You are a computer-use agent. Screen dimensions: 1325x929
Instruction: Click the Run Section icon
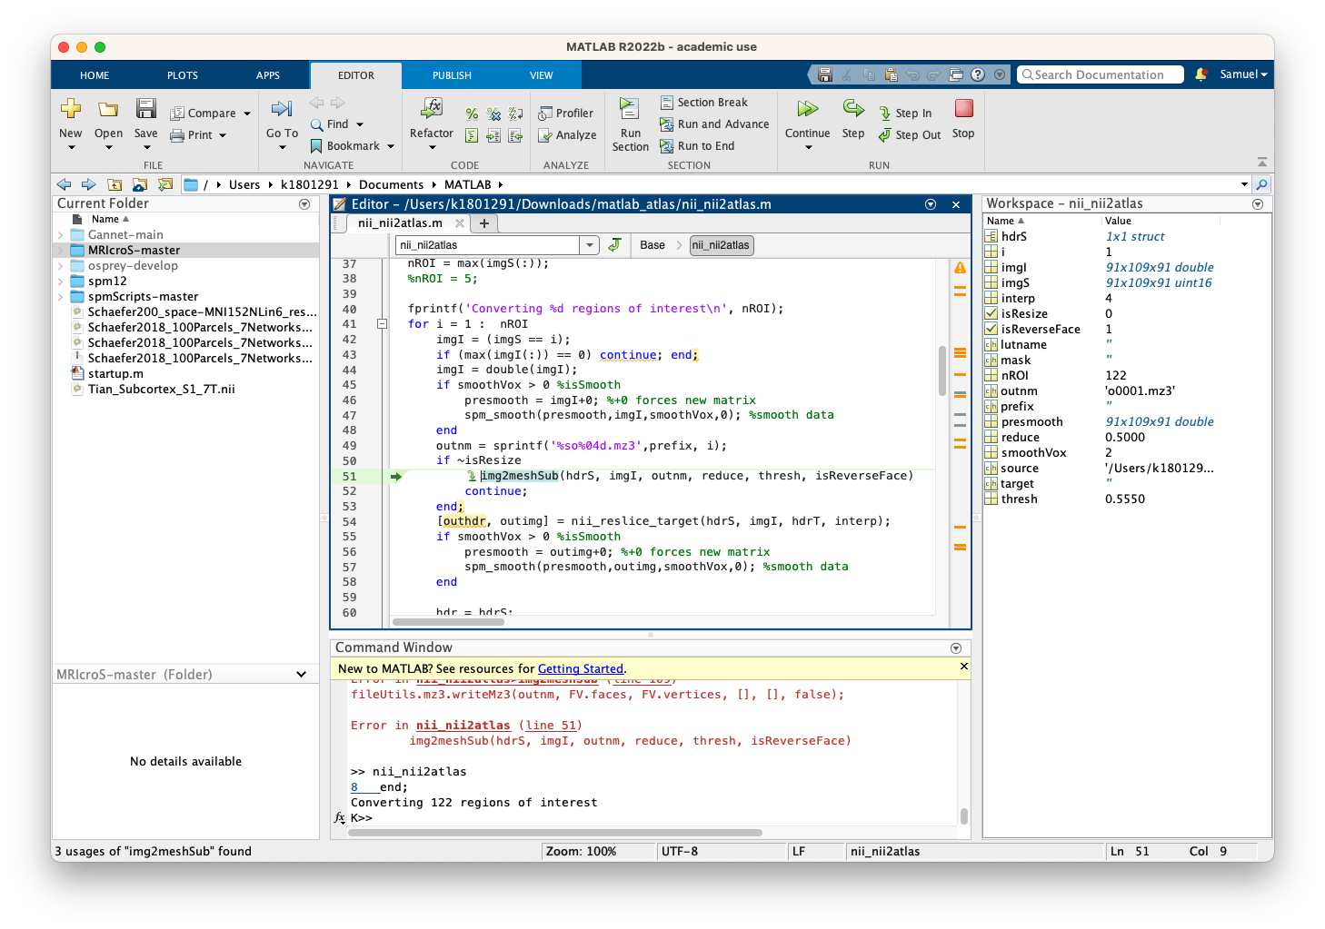coord(629,109)
